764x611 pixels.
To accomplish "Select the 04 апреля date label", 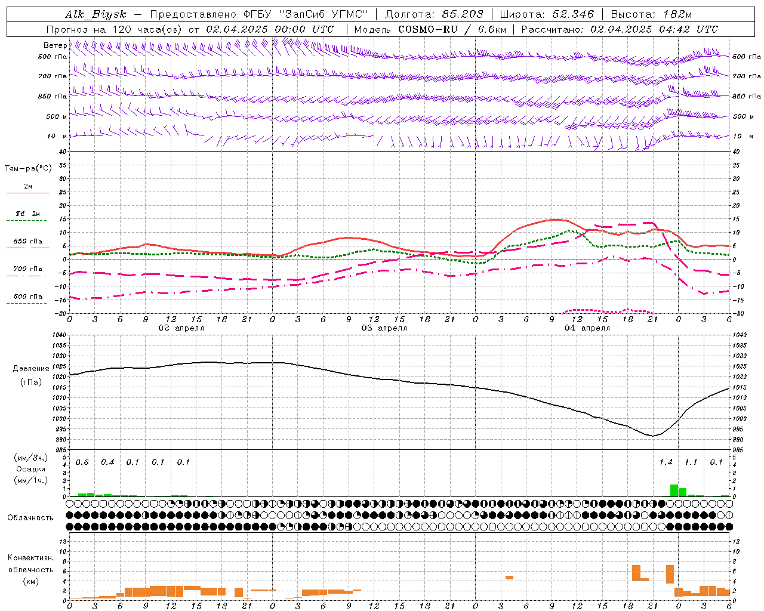I will (587, 328).
